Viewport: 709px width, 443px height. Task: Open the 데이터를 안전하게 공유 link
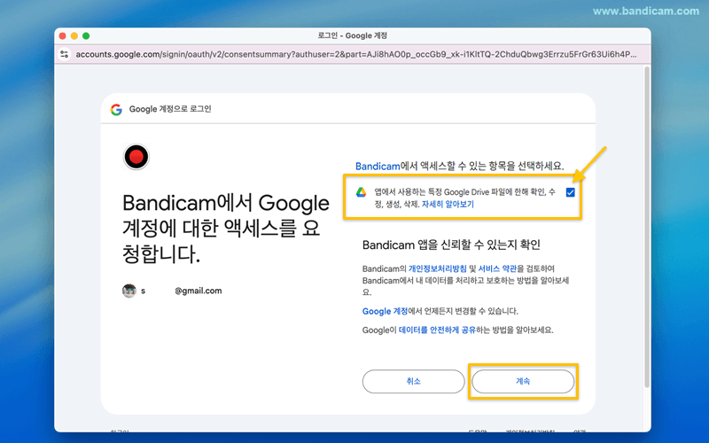pos(437,330)
